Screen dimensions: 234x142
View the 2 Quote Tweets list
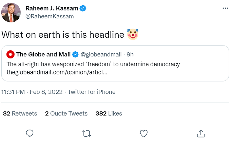66,113
